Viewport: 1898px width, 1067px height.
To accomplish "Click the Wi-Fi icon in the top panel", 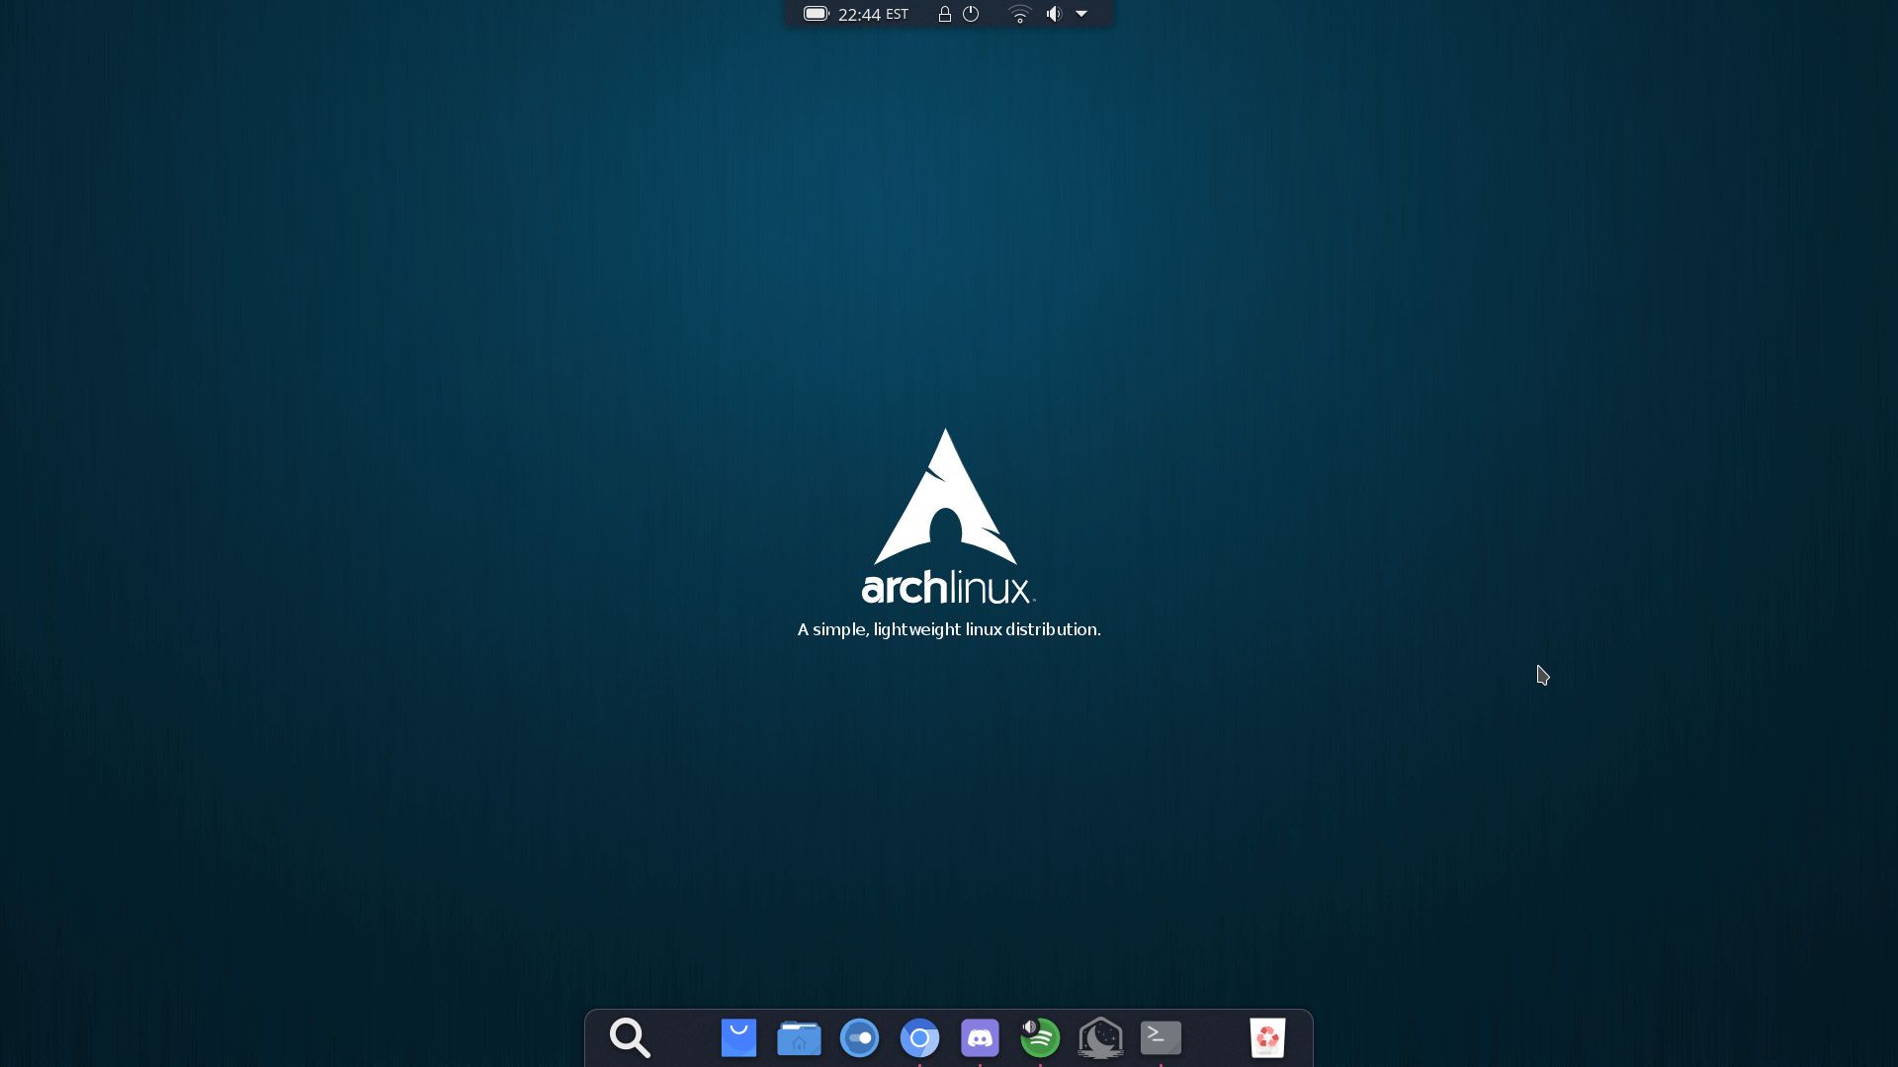I will click(1018, 14).
